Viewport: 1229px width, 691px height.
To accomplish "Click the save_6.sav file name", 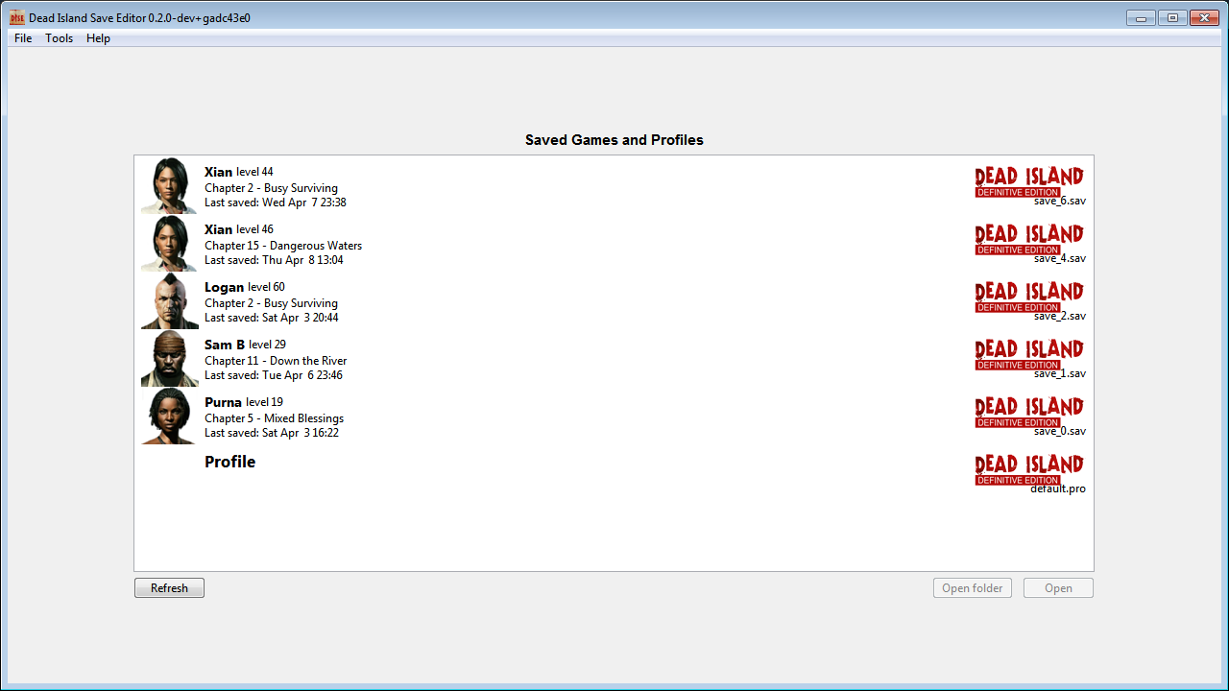I will 1060,202.
